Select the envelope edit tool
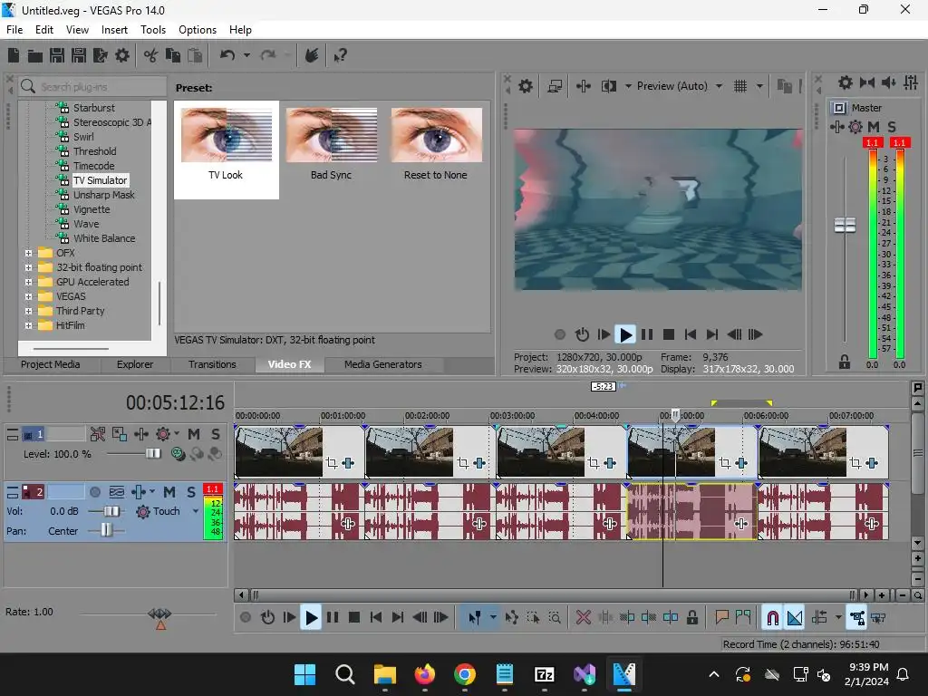Screen dimensions: 928x696 coord(512,618)
